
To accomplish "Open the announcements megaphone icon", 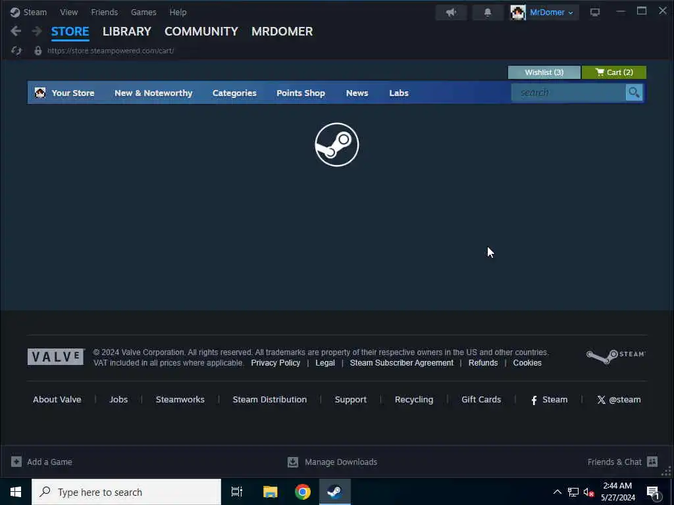I will pyautogui.click(x=451, y=12).
